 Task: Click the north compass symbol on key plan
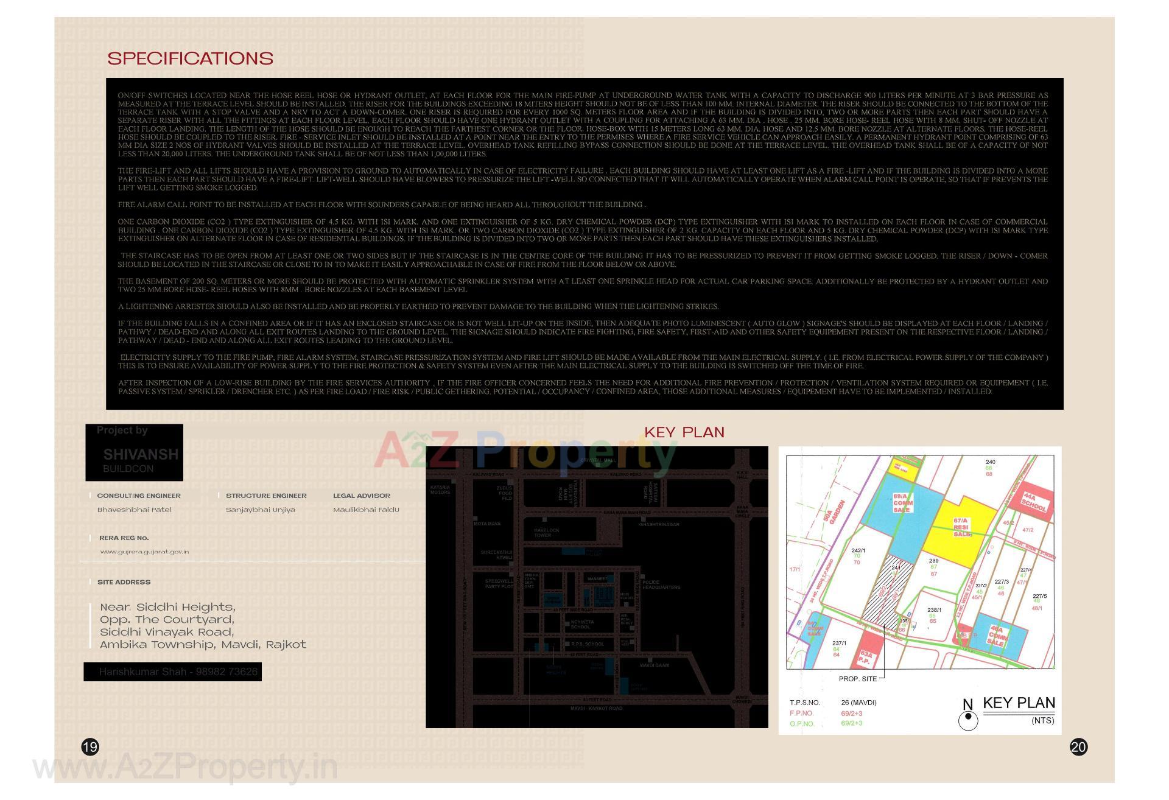(967, 720)
